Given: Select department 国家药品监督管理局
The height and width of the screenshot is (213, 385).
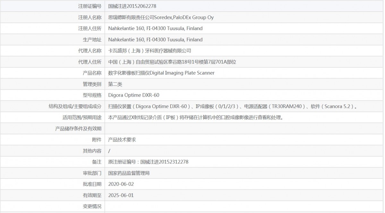Looking at the screenshot, I should [129, 173].
